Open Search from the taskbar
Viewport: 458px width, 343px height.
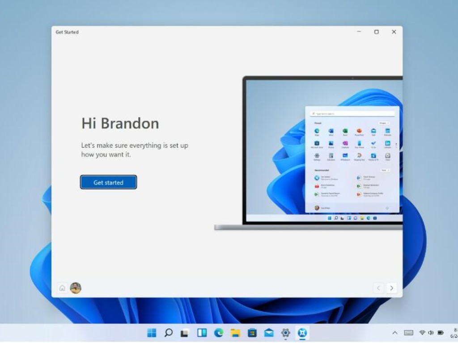coord(169,333)
